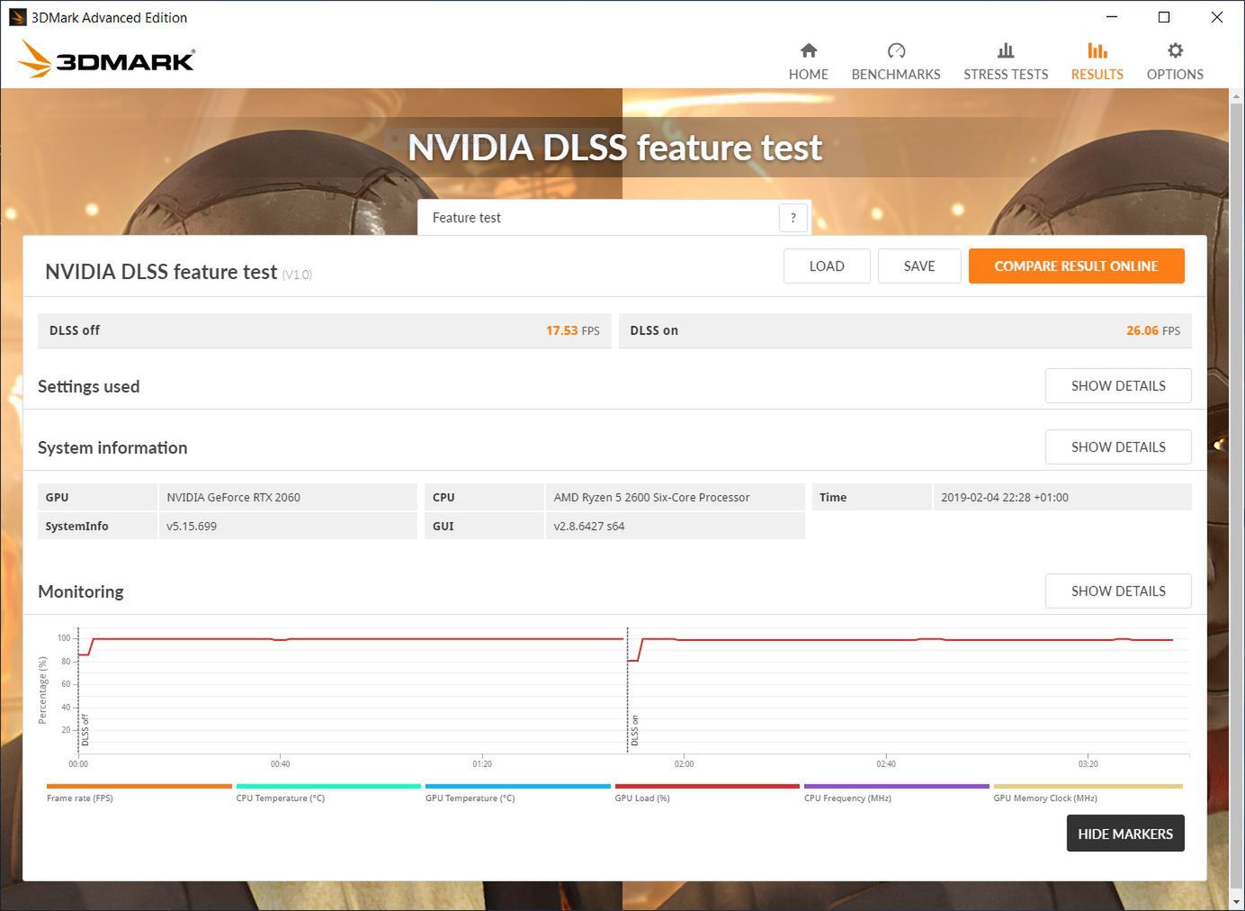Click the Time value 2019-02-04 22:28
Viewport: 1245px width, 911px height.
pyautogui.click(x=1062, y=497)
